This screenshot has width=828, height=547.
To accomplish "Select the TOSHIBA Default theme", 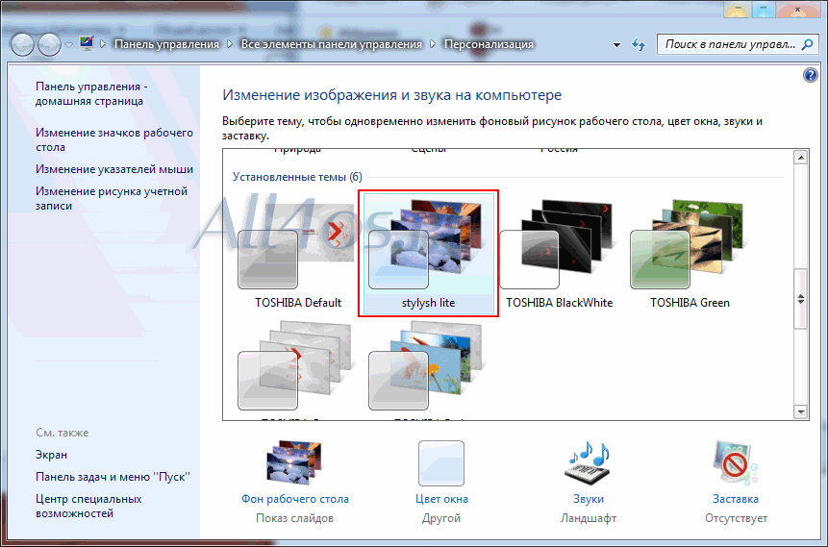I will coord(298,254).
